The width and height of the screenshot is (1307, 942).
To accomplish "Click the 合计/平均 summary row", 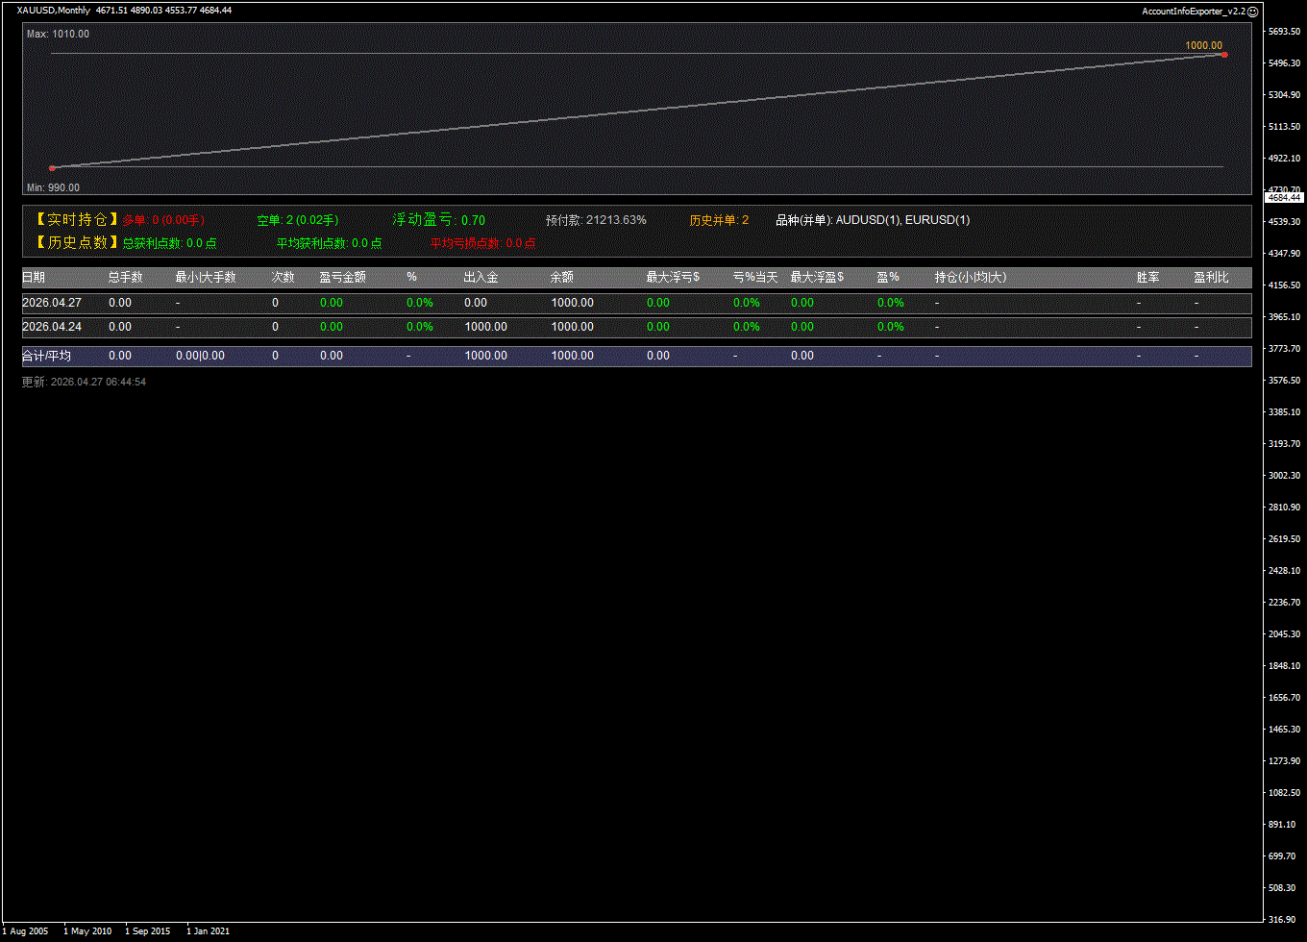I will [x=46, y=356].
